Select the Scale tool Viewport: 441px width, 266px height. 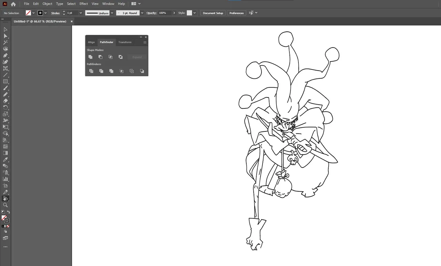point(6,114)
